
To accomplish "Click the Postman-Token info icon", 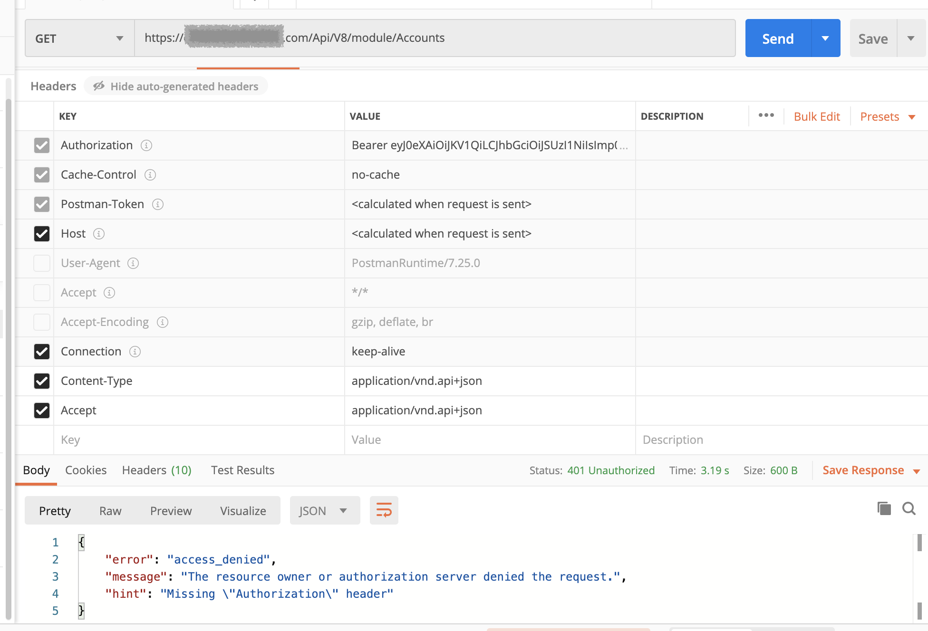I will coord(158,204).
